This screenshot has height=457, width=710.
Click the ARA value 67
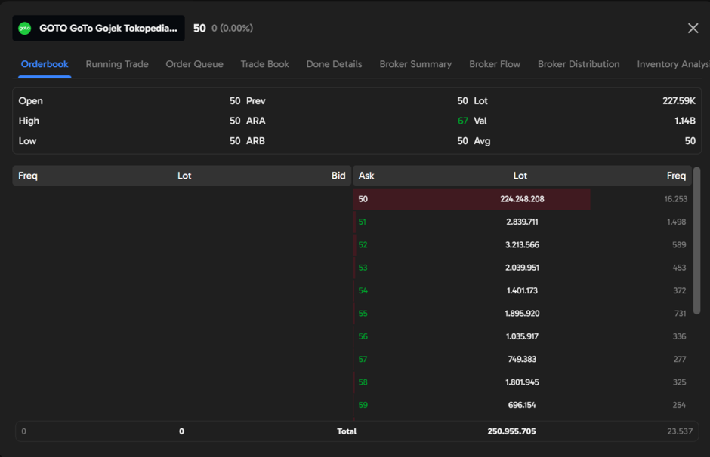click(x=462, y=121)
